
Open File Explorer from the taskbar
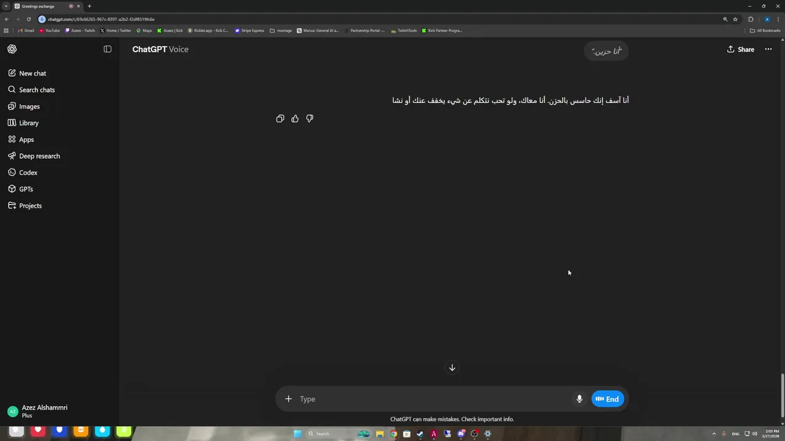coord(380,434)
